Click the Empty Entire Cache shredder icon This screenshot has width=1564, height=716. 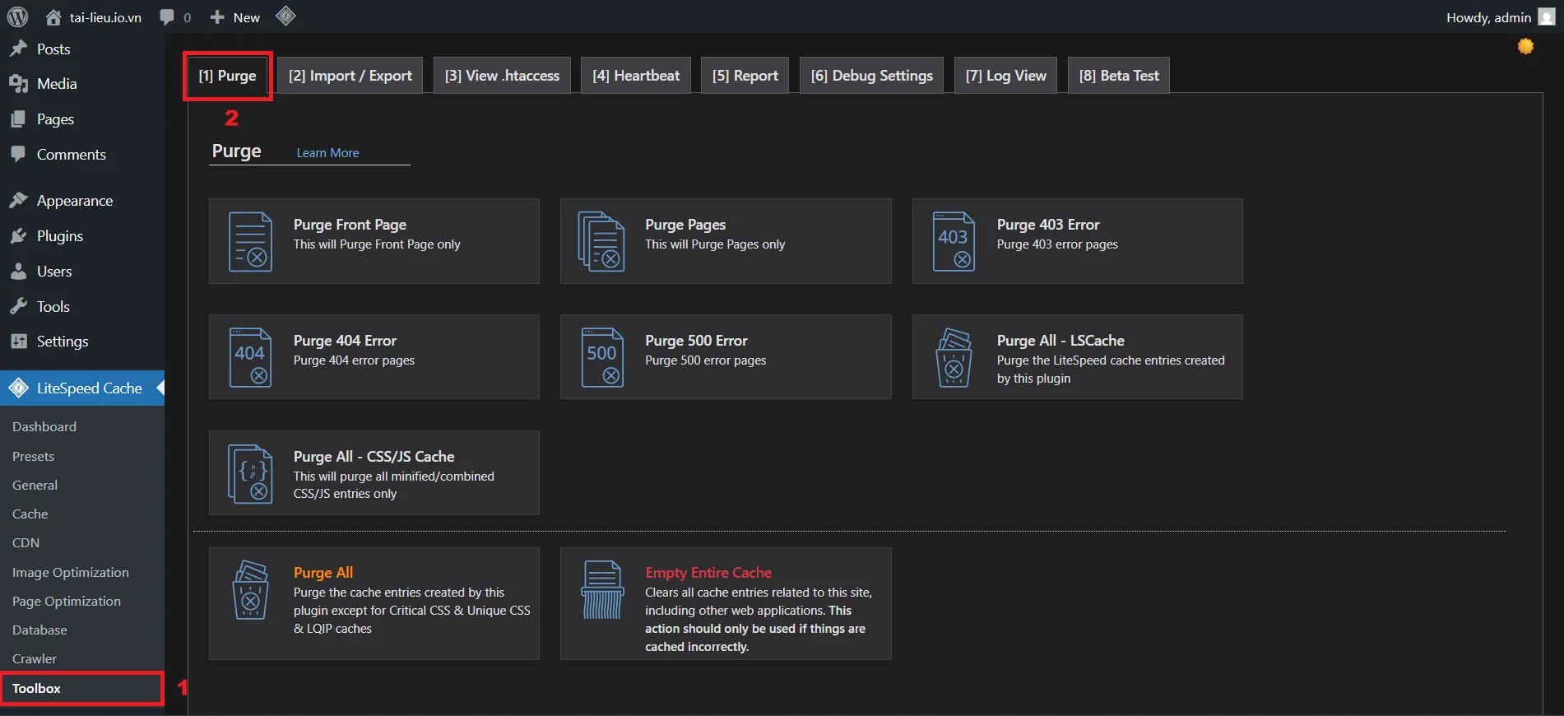point(601,589)
